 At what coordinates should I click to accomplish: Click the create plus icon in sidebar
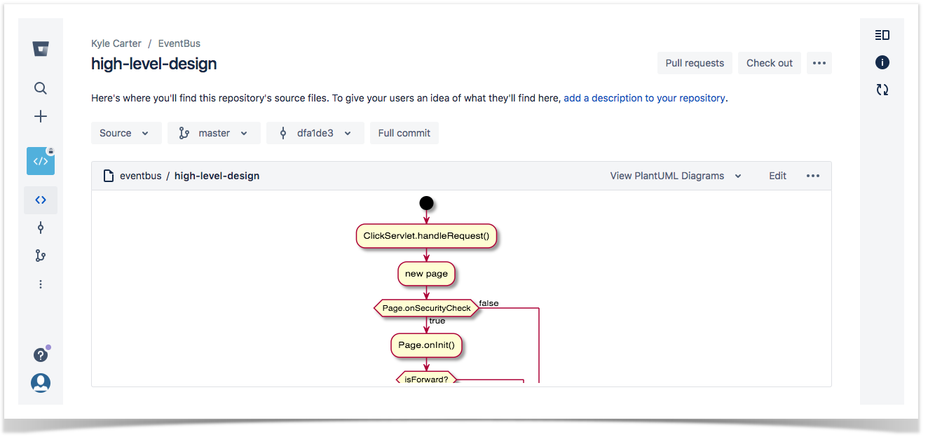[41, 116]
